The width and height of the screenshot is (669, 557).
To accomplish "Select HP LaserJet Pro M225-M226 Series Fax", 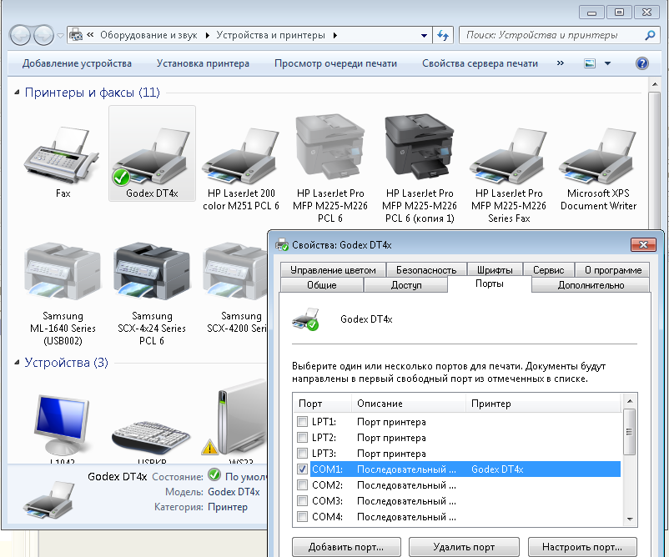I will point(509,156).
